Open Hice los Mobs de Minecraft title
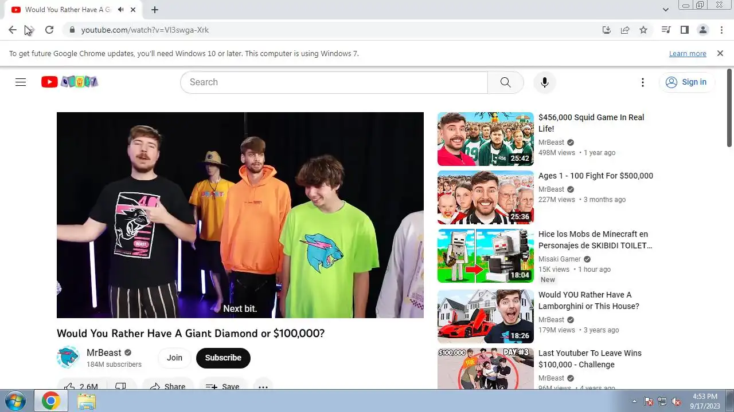 [x=595, y=240]
